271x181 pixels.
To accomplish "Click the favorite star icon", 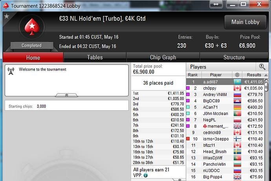I will click(x=7, y=16).
